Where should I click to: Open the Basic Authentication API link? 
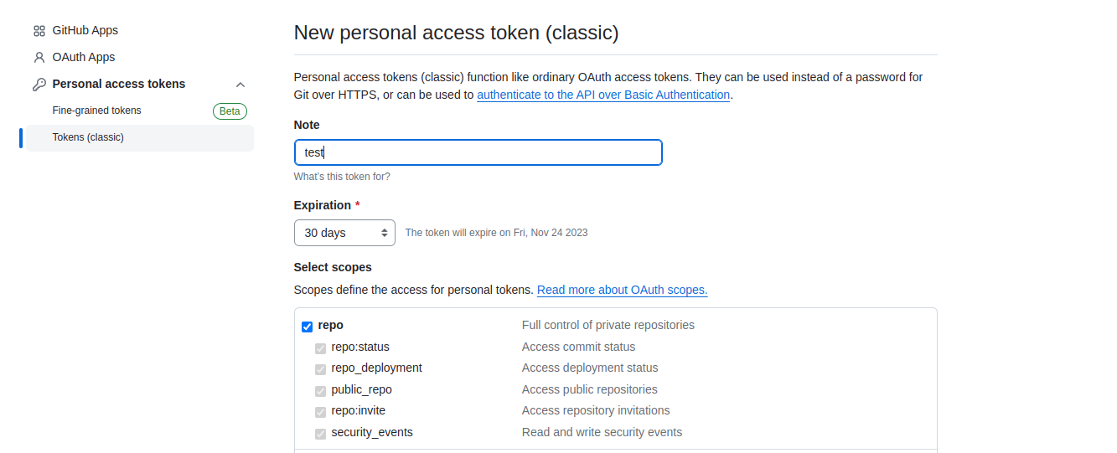coord(603,95)
